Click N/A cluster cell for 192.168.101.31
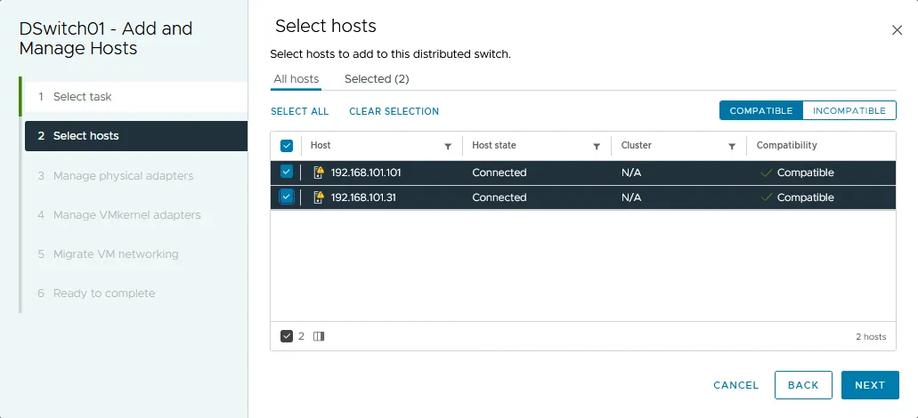The width and height of the screenshot is (918, 418). [631, 197]
